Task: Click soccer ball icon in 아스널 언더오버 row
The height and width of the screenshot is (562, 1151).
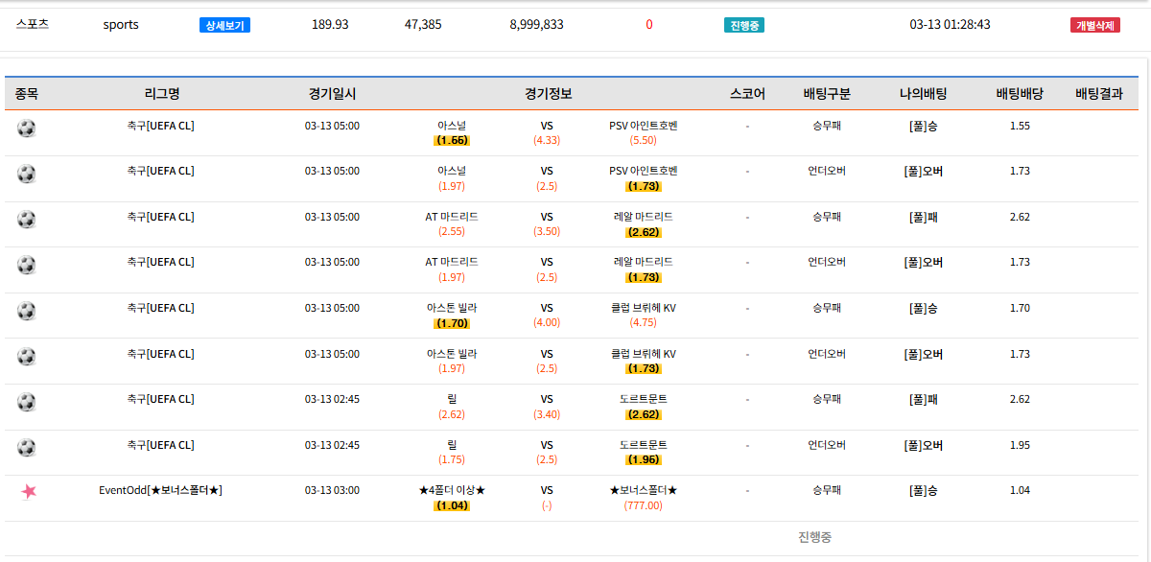Action: coord(26,174)
